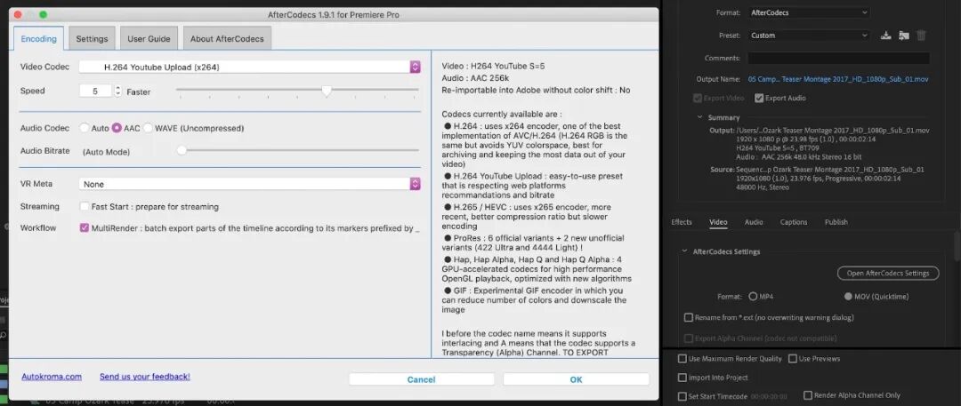Click the 'Audio : AAC 256k' info text

475,78
